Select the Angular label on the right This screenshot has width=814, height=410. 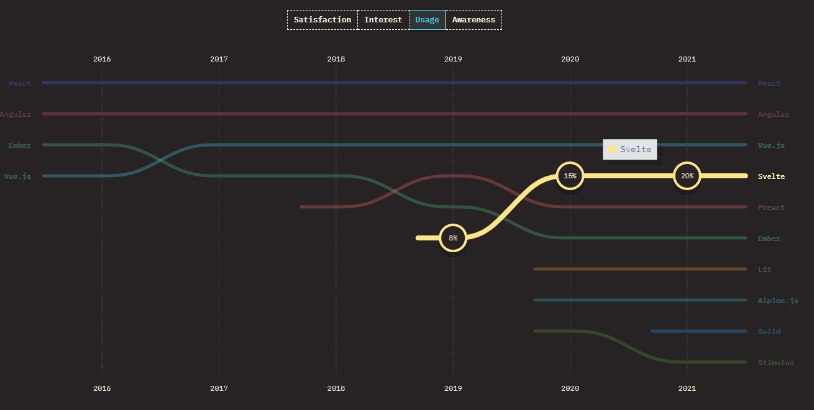click(773, 114)
